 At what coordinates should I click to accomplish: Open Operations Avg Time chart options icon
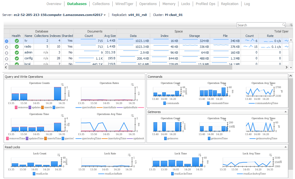click(x=132, y=116)
